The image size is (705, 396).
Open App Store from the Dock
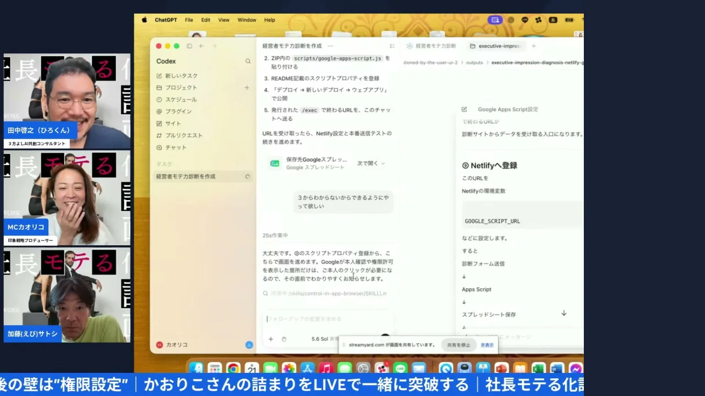click(x=307, y=369)
